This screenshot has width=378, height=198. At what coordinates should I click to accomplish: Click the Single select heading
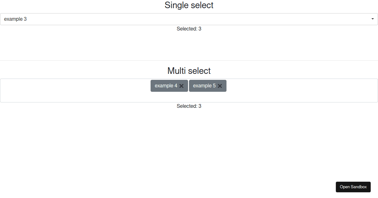click(x=189, y=5)
